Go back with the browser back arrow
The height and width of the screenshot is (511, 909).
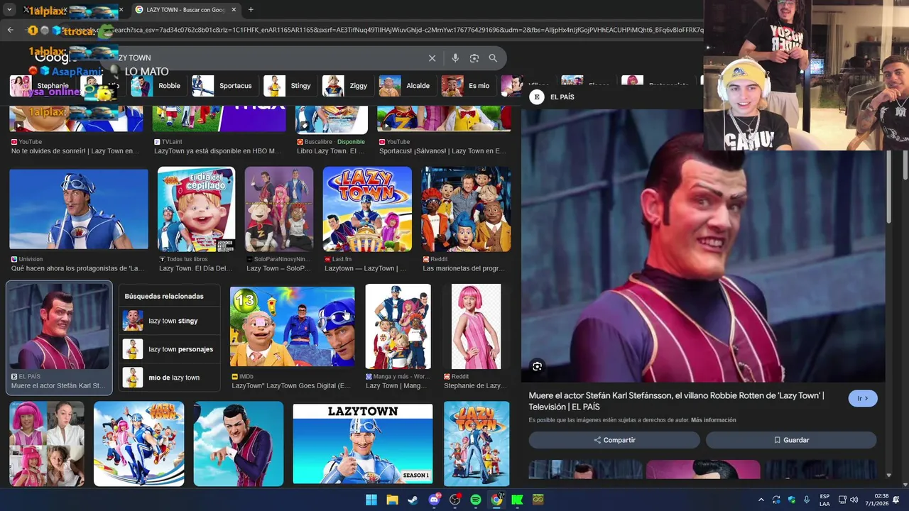pos(10,30)
